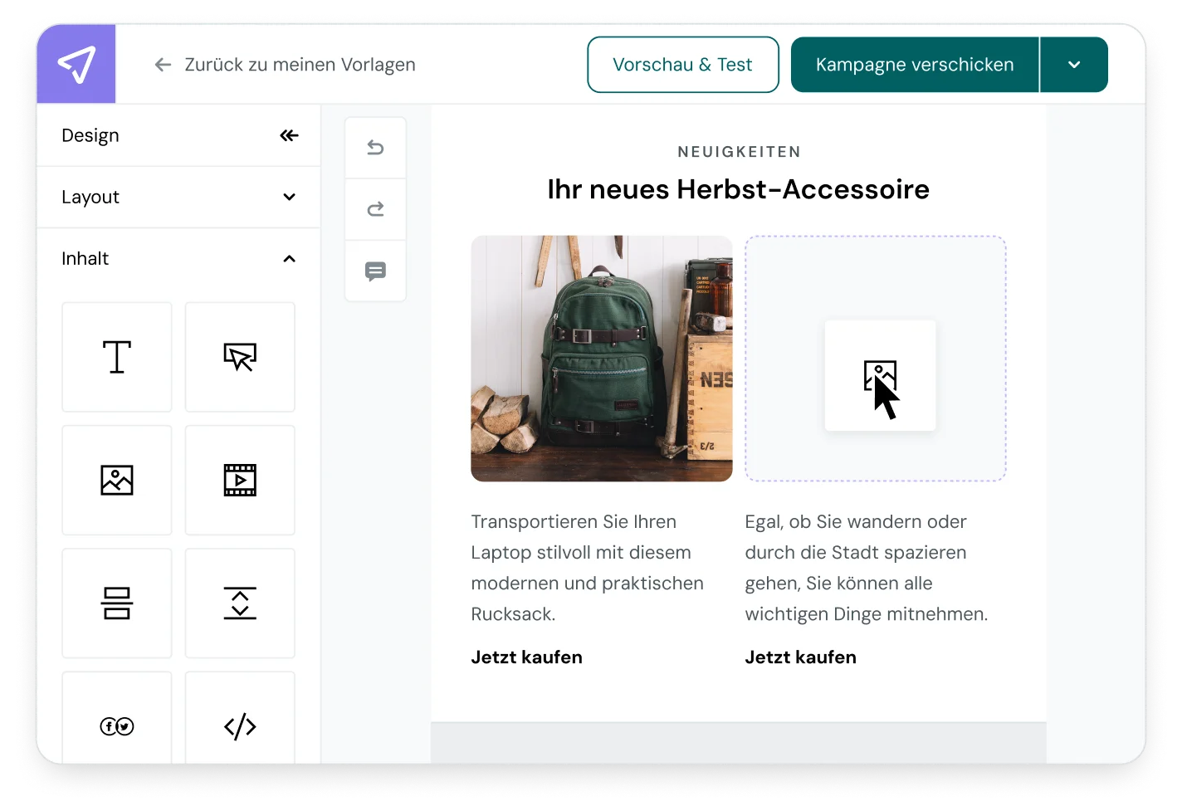Click the Redo arrow
The height and width of the screenshot is (801, 1182).
tap(375, 209)
